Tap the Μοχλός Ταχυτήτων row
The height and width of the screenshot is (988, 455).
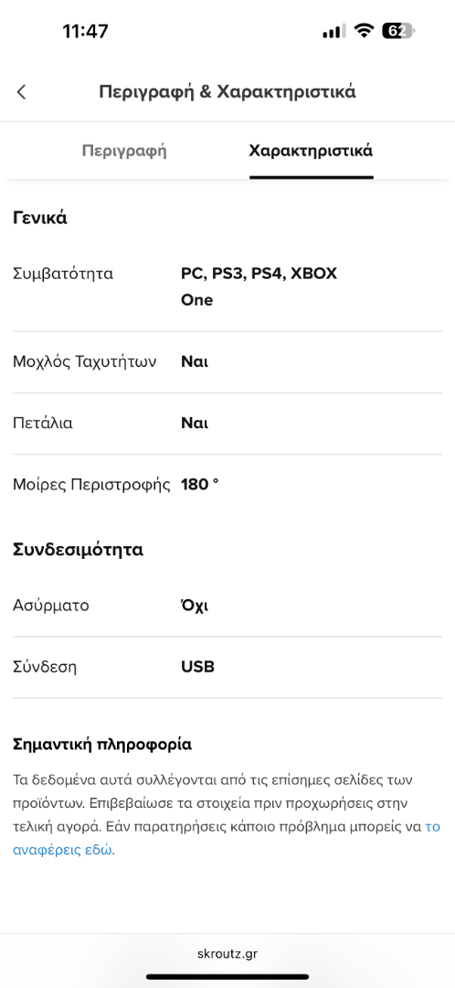tap(227, 361)
